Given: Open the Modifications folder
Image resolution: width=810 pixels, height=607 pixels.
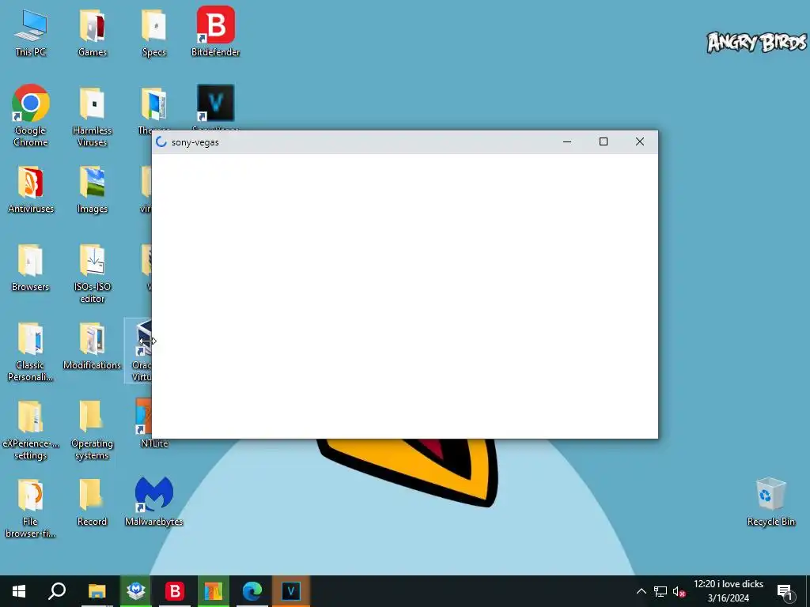Looking at the screenshot, I should point(92,345).
